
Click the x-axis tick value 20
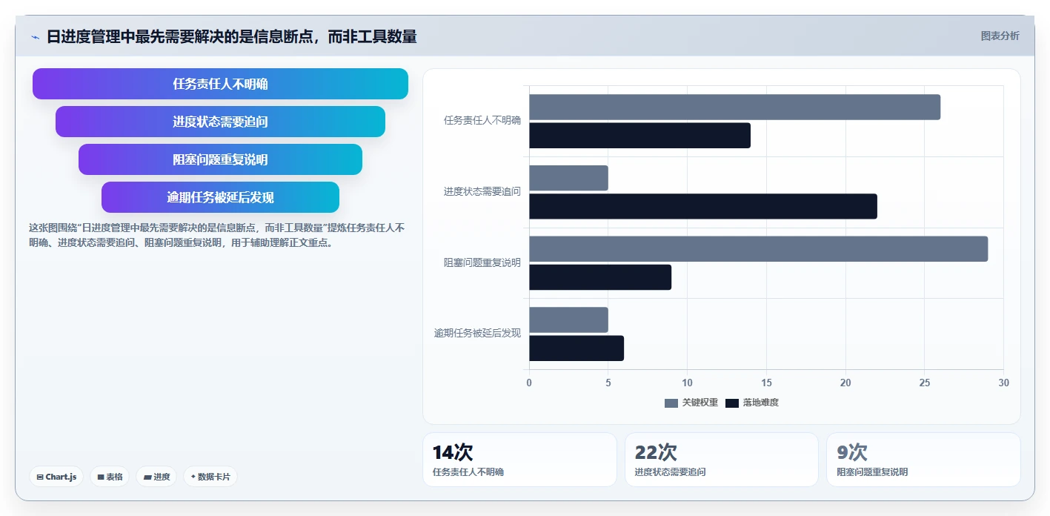tap(845, 383)
